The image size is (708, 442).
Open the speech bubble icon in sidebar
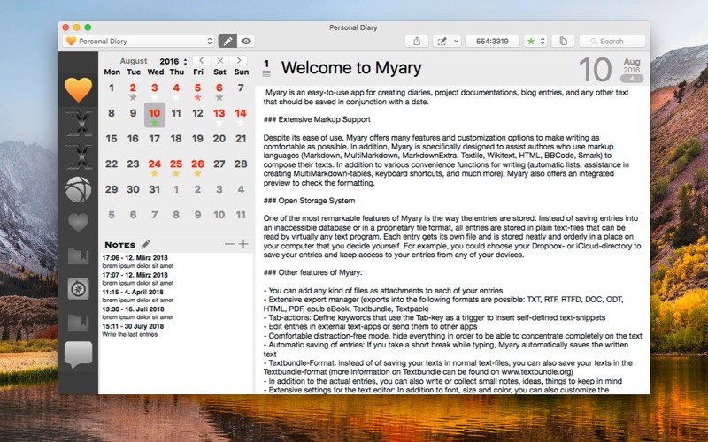[79, 354]
